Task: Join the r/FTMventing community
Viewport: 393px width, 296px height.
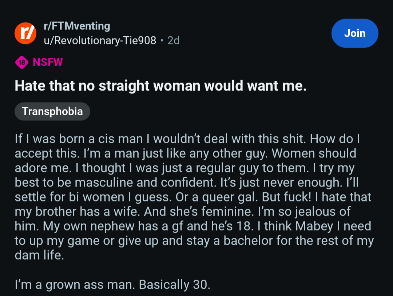Action: coord(355,33)
